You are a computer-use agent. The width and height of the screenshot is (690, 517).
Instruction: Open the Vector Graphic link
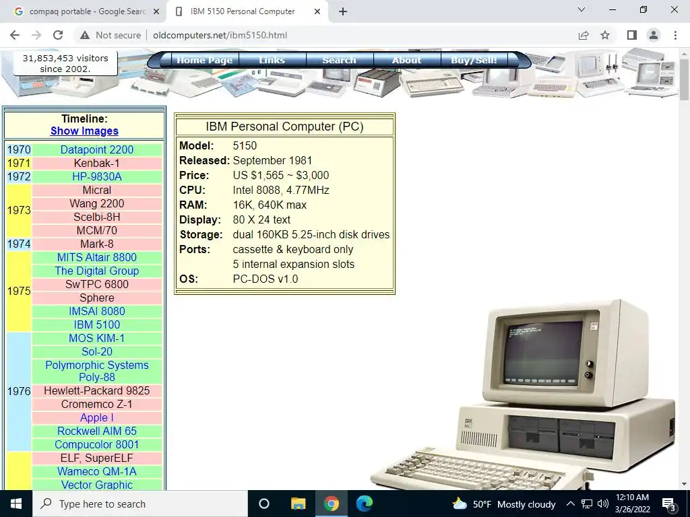97,485
